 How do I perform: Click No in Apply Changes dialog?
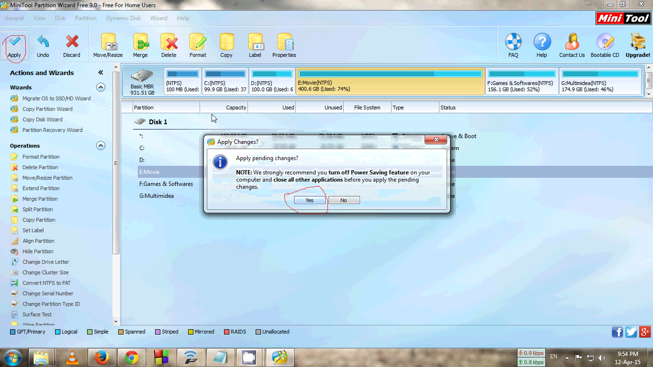[x=344, y=200]
